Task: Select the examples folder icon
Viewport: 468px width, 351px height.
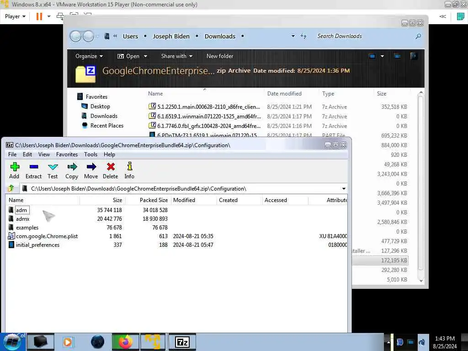Action: [11, 227]
